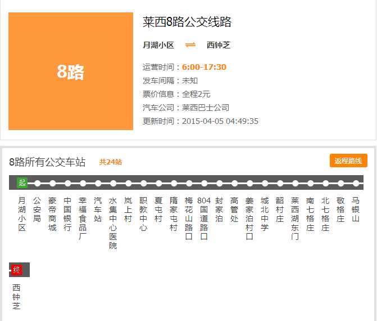Click the red 终 end marker
This screenshot has width=377, height=321.
click(x=17, y=270)
